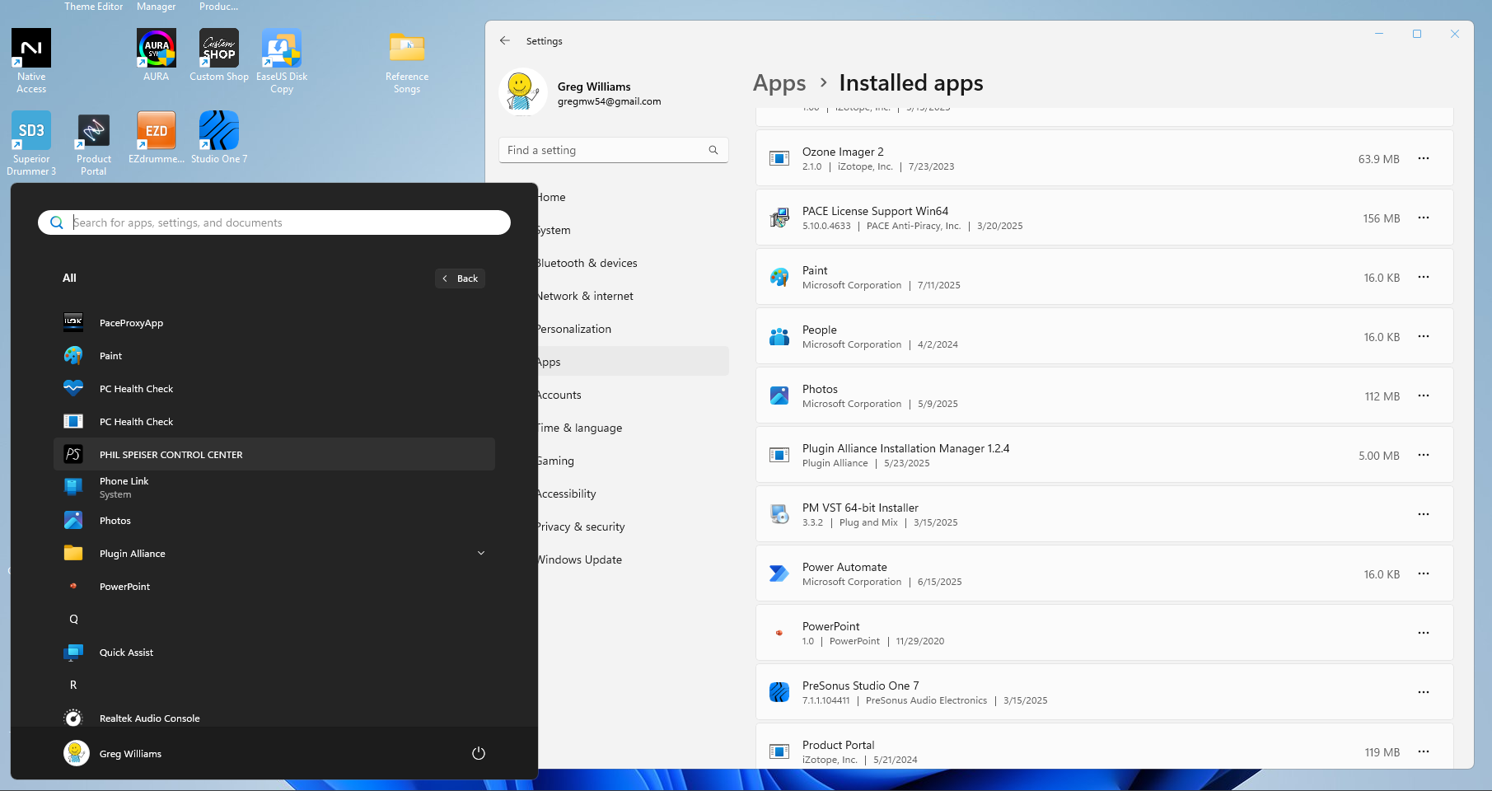Expand the Plugin Alliance folder chevron

tap(481, 553)
